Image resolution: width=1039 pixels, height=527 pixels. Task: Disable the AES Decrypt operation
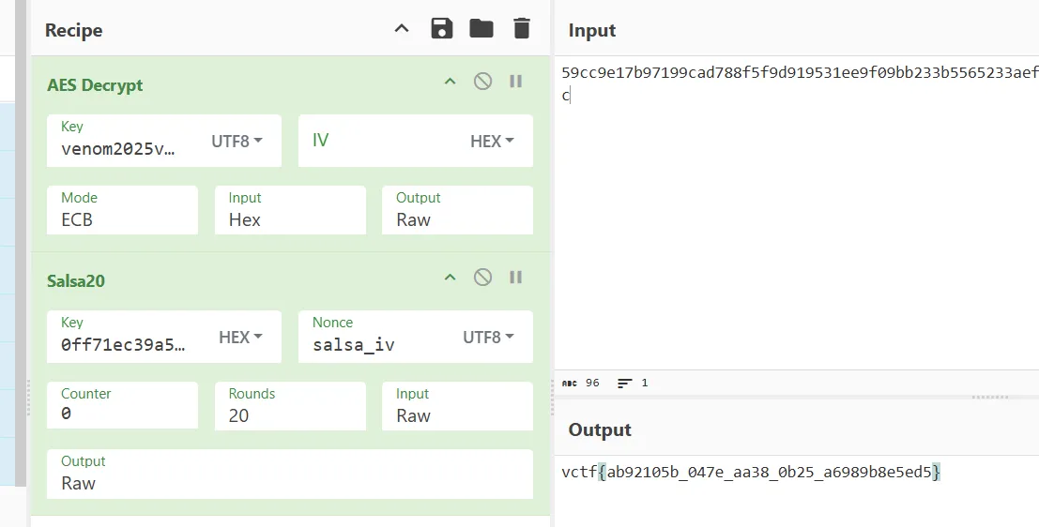click(x=482, y=82)
